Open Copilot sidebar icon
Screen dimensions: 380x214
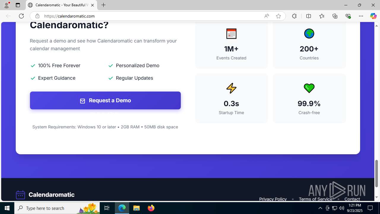coord(373,16)
